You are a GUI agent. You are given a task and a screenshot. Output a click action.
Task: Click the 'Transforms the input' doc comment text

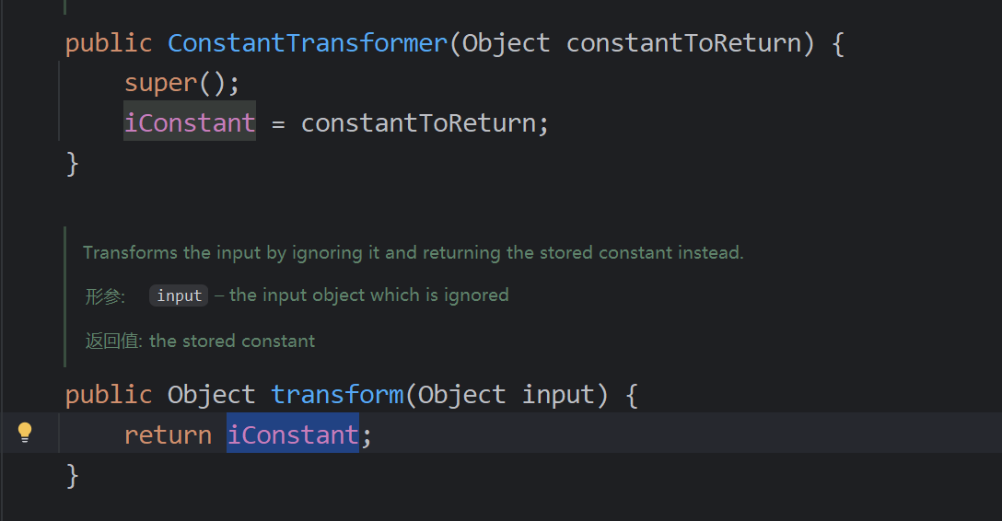tap(414, 253)
